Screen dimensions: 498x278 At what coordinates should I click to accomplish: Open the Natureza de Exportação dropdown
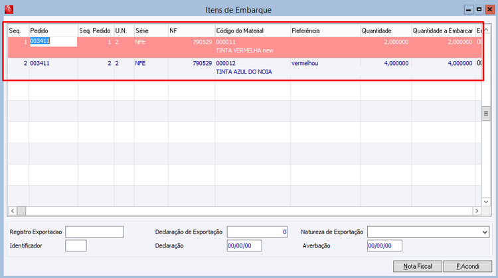485,232
